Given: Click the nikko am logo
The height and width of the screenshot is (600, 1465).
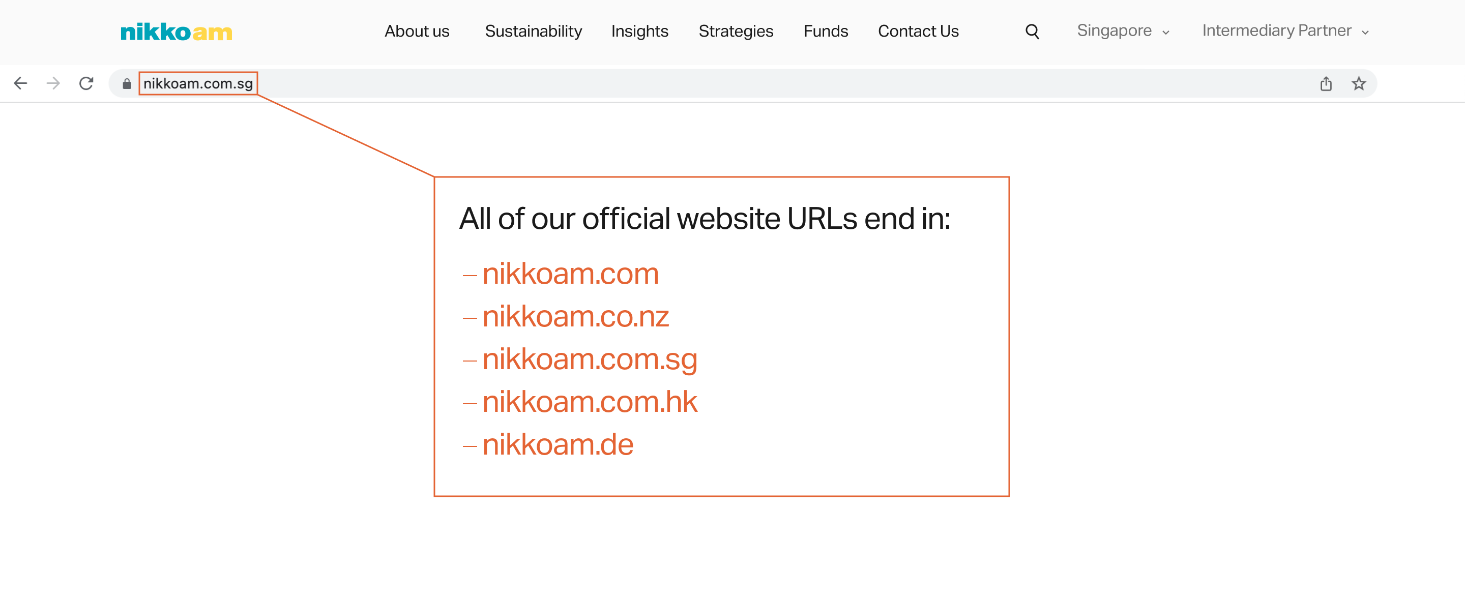Looking at the screenshot, I should (177, 32).
